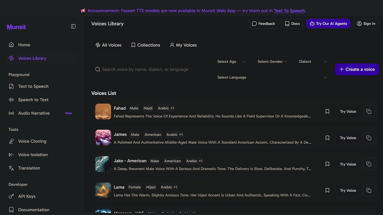Image resolution: width=383 pixels, height=215 pixels.
Task: Bookmark the Fahad voice
Action: pyautogui.click(x=327, y=111)
